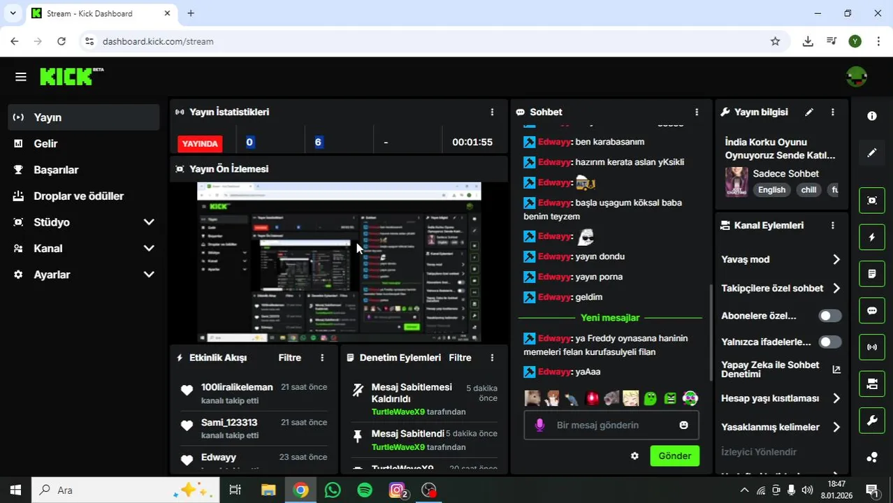The height and width of the screenshot is (503, 893).
Task: Click the YAYINDA live badge
Action: coord(200,143)
